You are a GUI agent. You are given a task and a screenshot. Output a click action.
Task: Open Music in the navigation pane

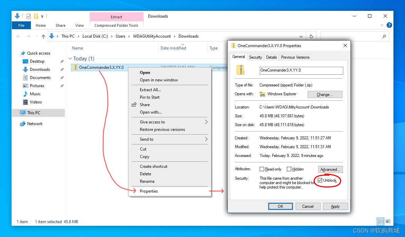tap(35, 94)
